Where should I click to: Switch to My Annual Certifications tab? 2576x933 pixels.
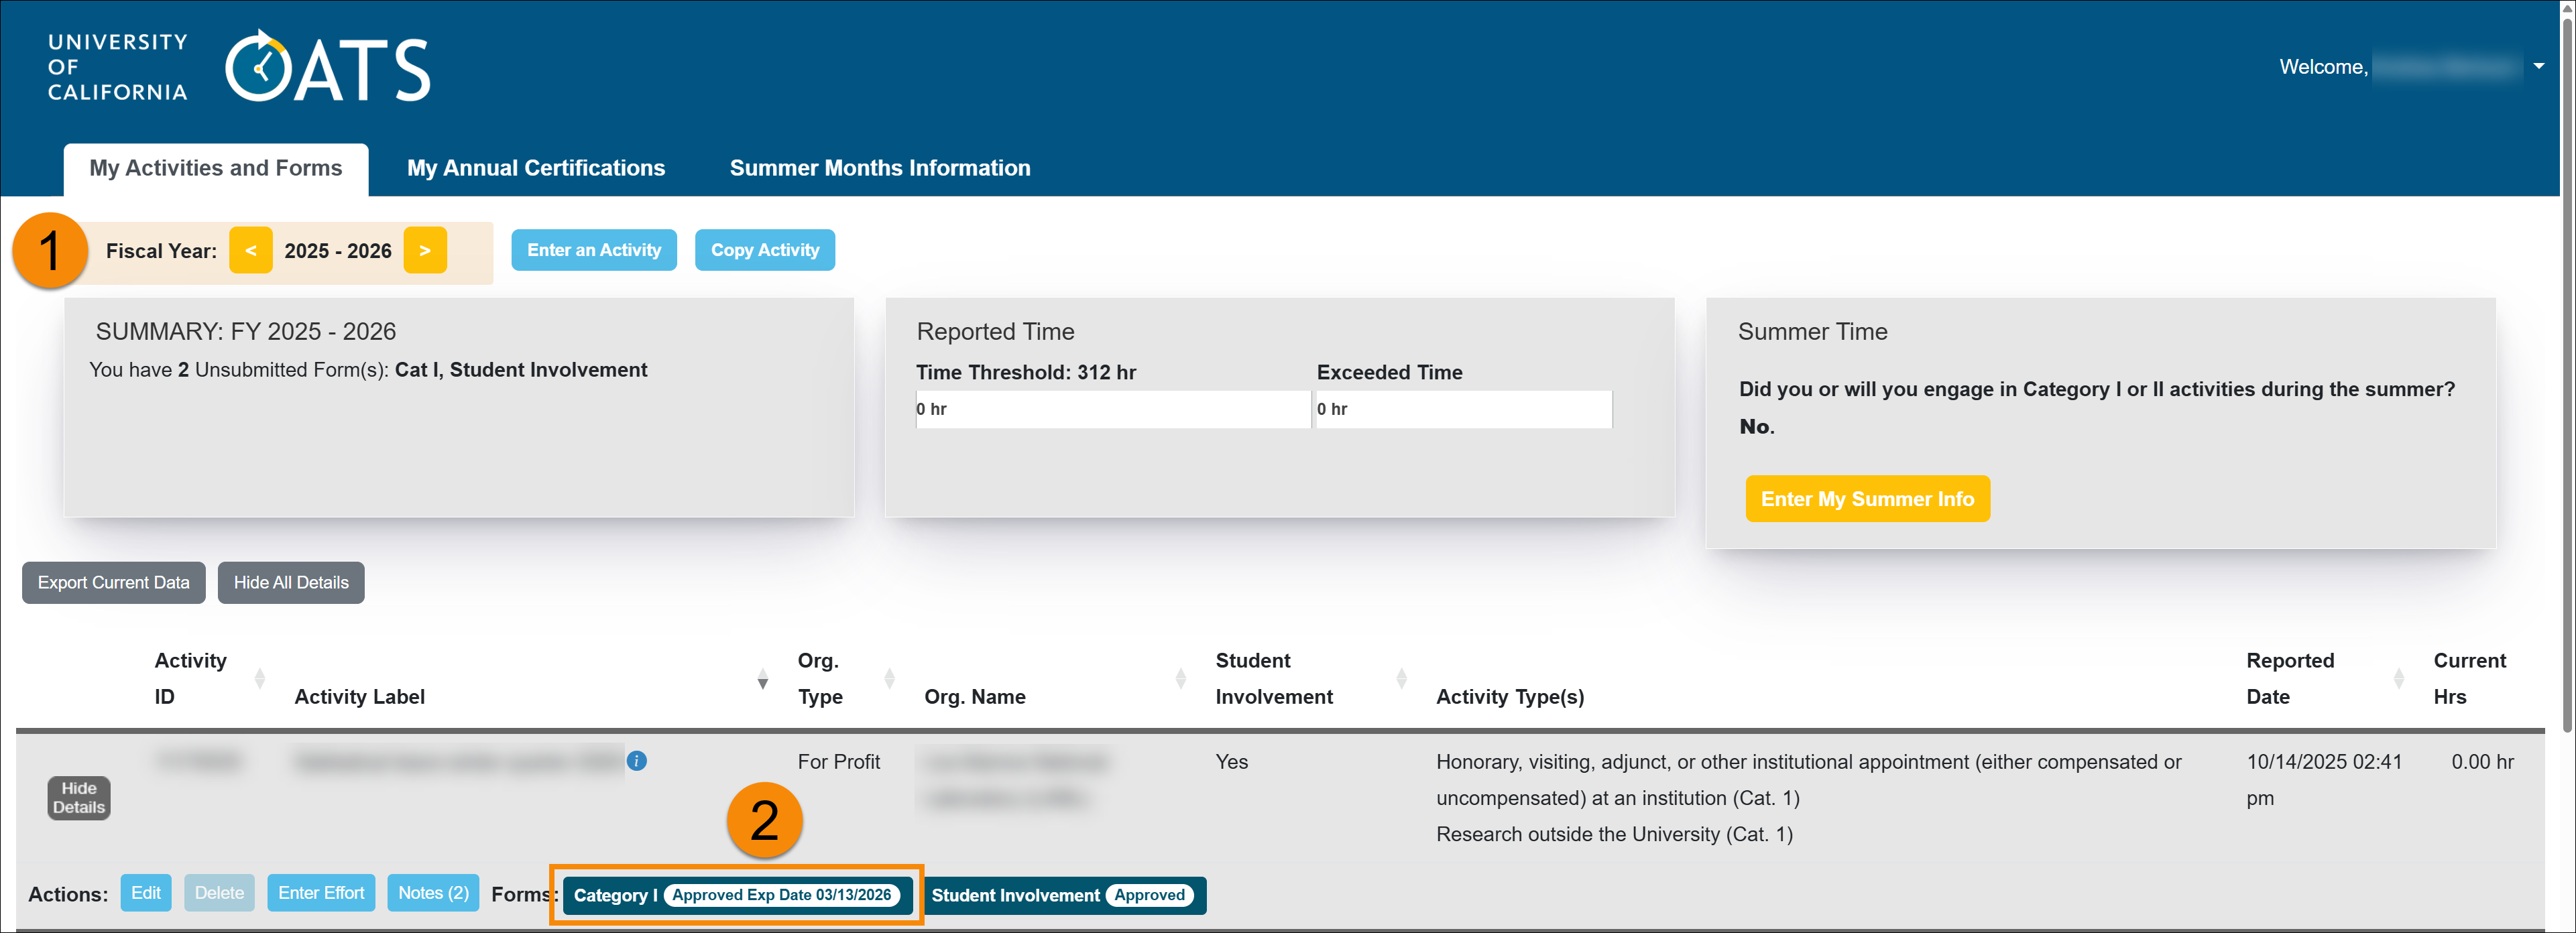point(536,168)
